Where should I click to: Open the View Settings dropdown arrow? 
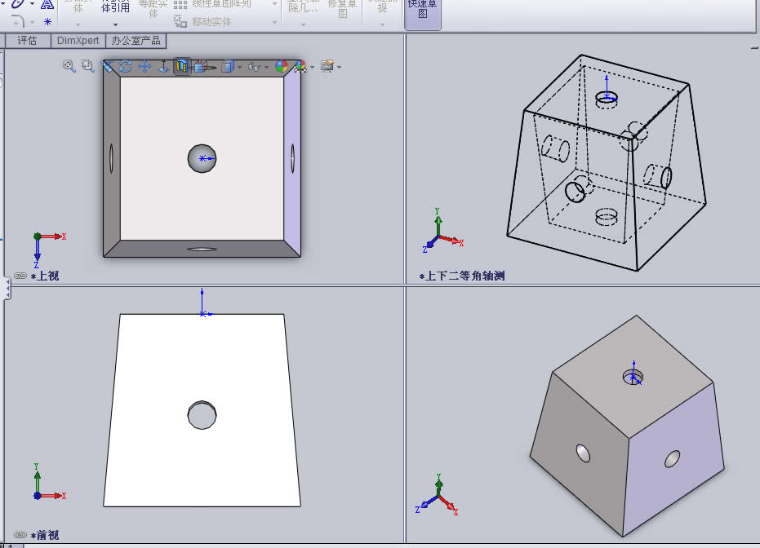coord(339,68)
